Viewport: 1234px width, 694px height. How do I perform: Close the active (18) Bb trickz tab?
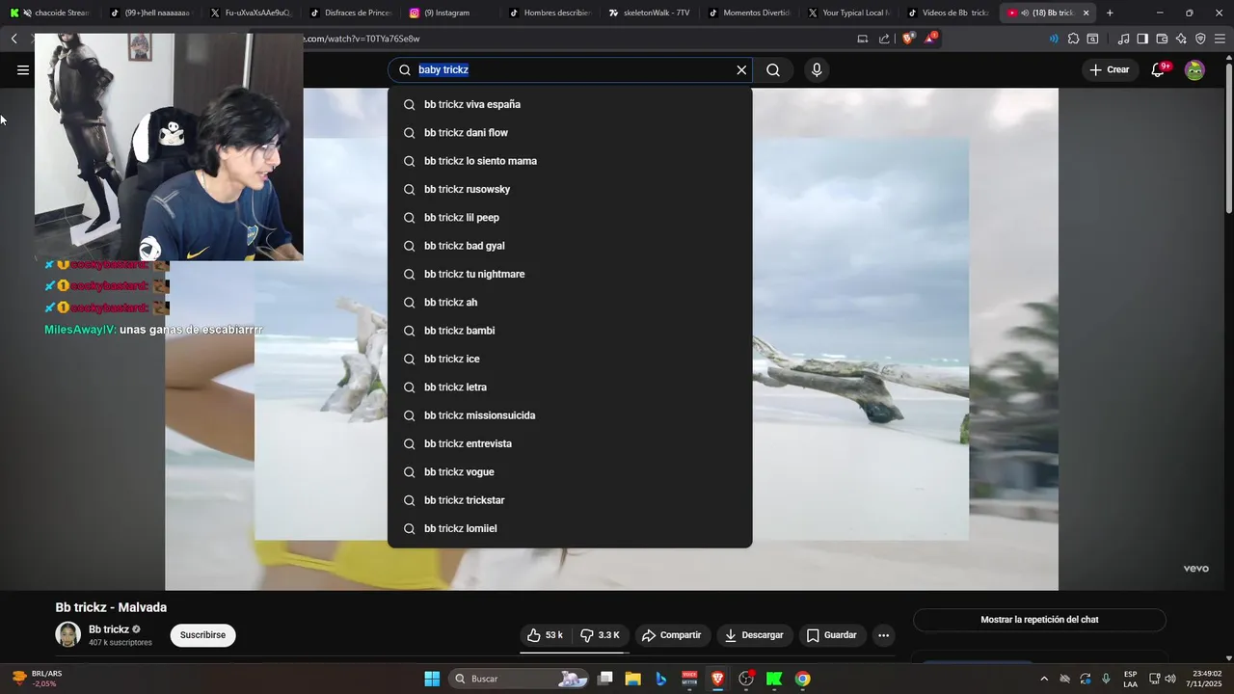point(1086,13)
